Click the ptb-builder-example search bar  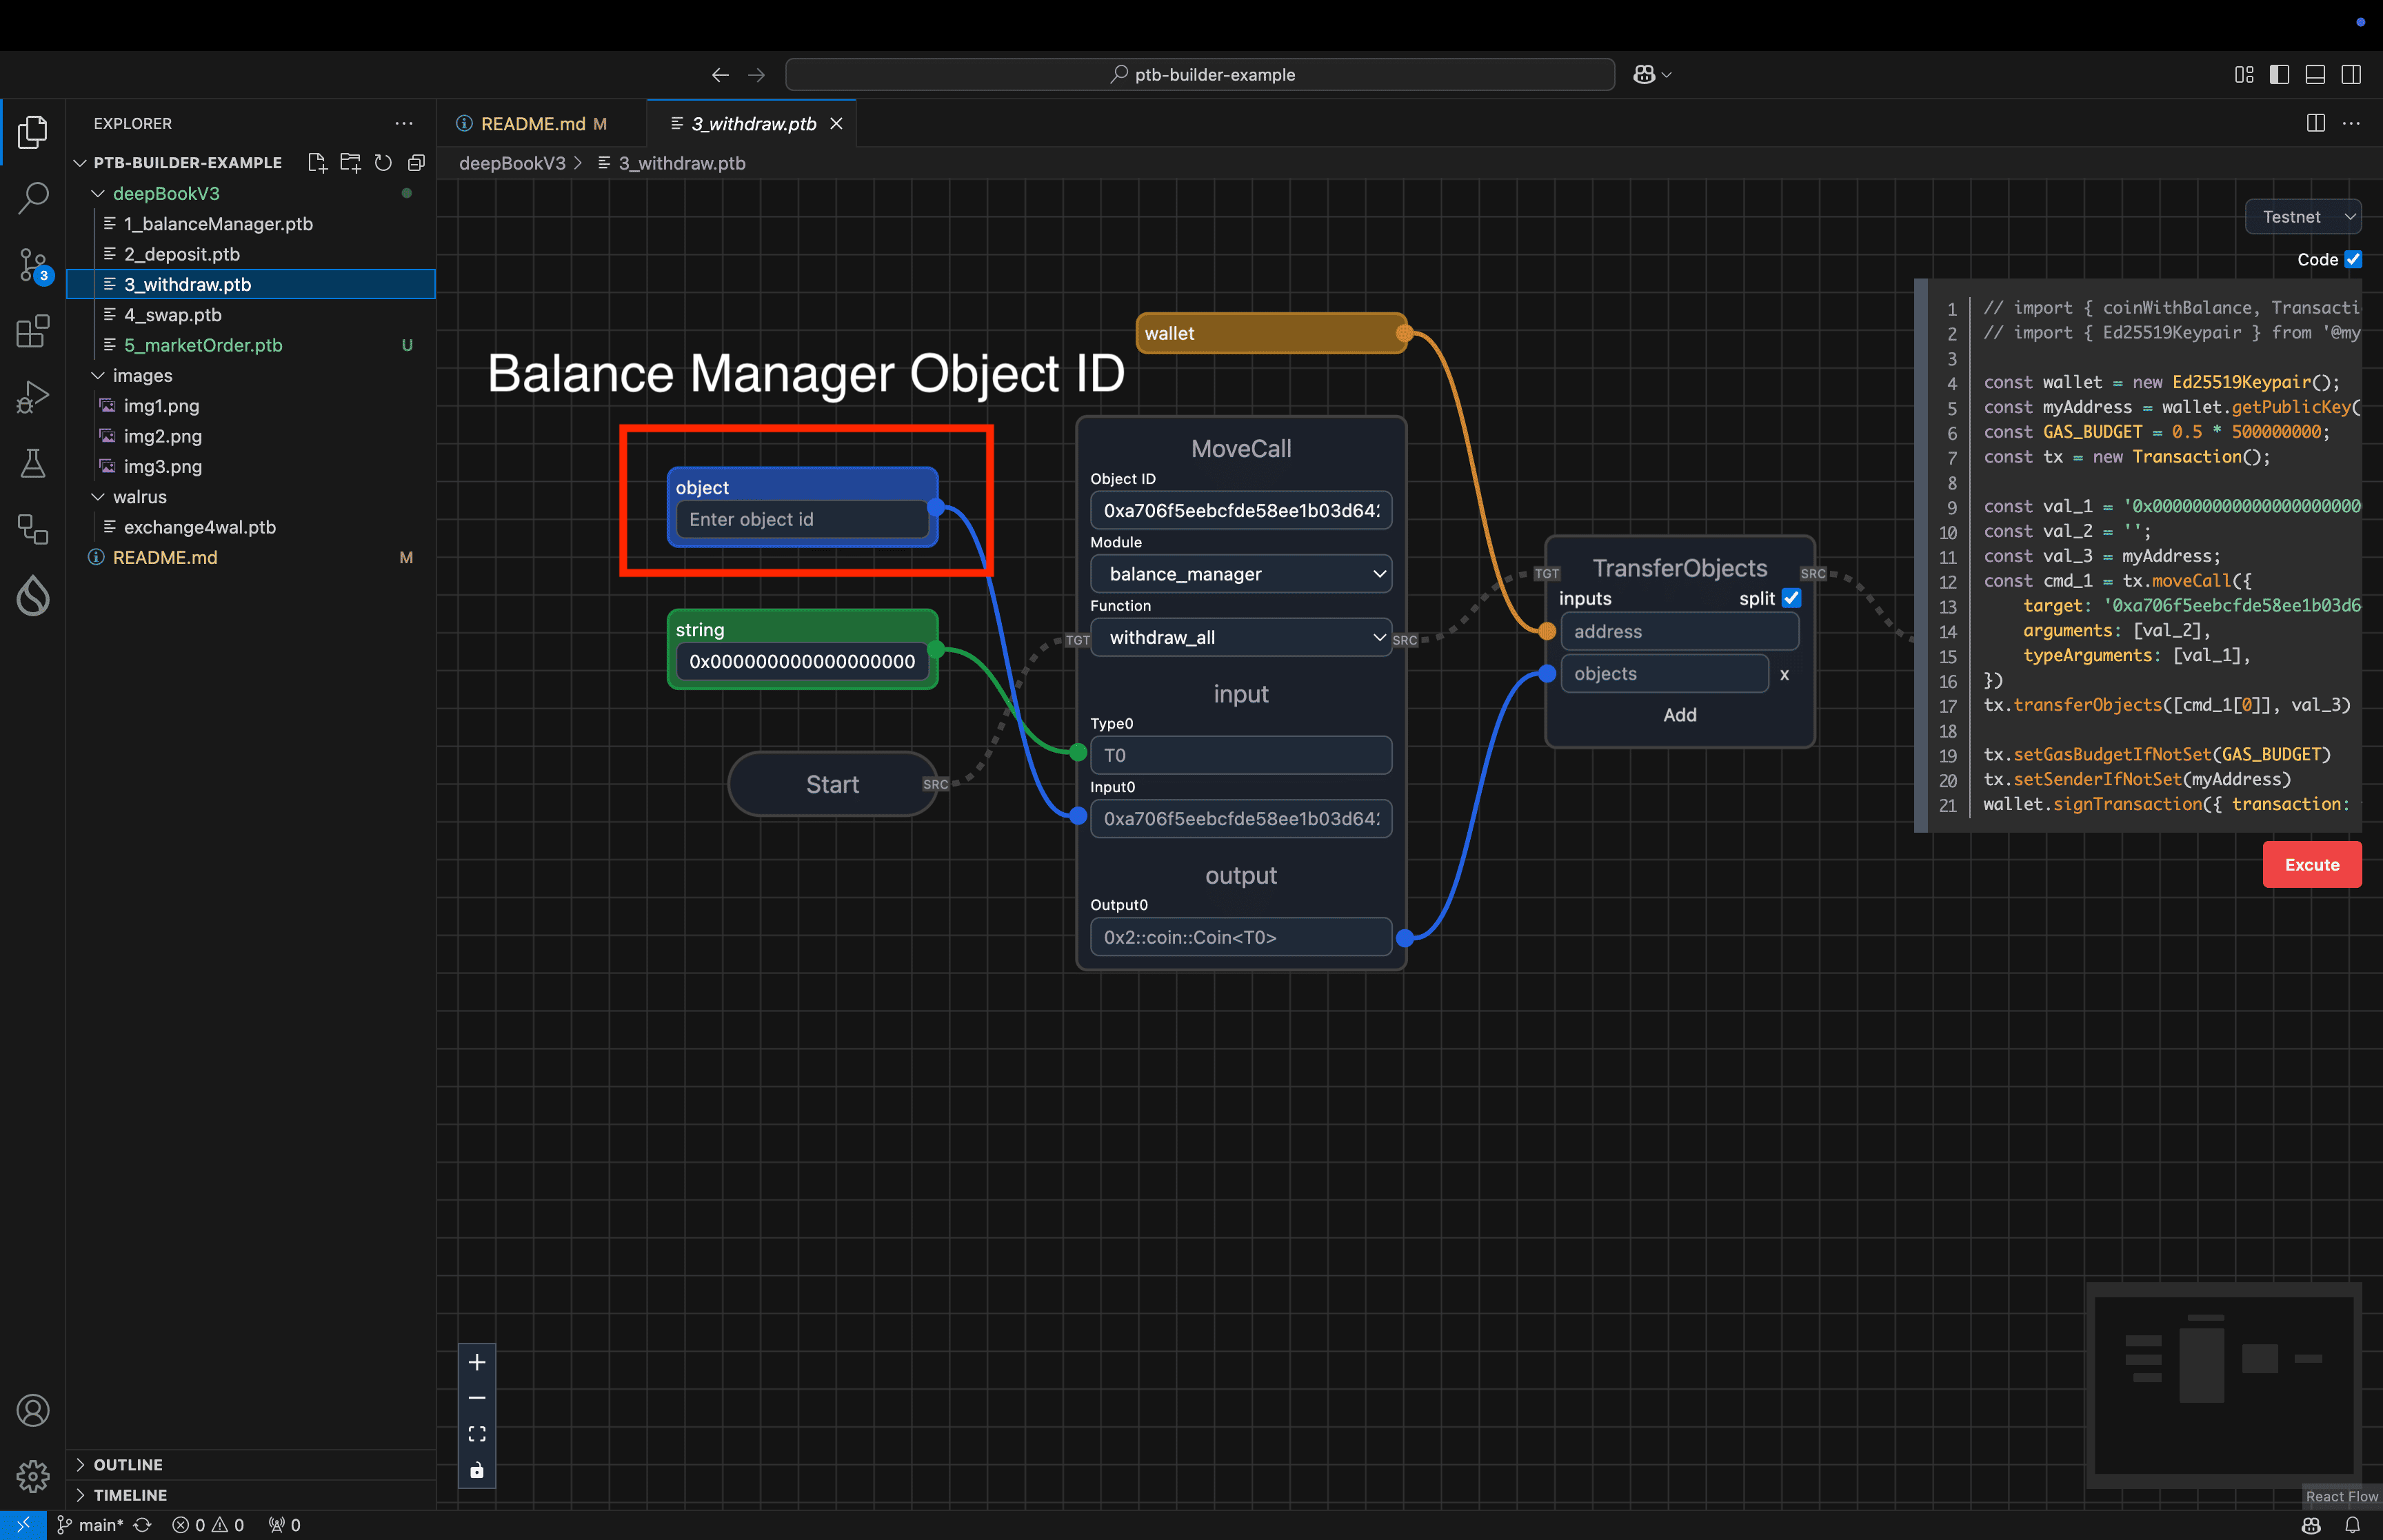click(1200, 75)
